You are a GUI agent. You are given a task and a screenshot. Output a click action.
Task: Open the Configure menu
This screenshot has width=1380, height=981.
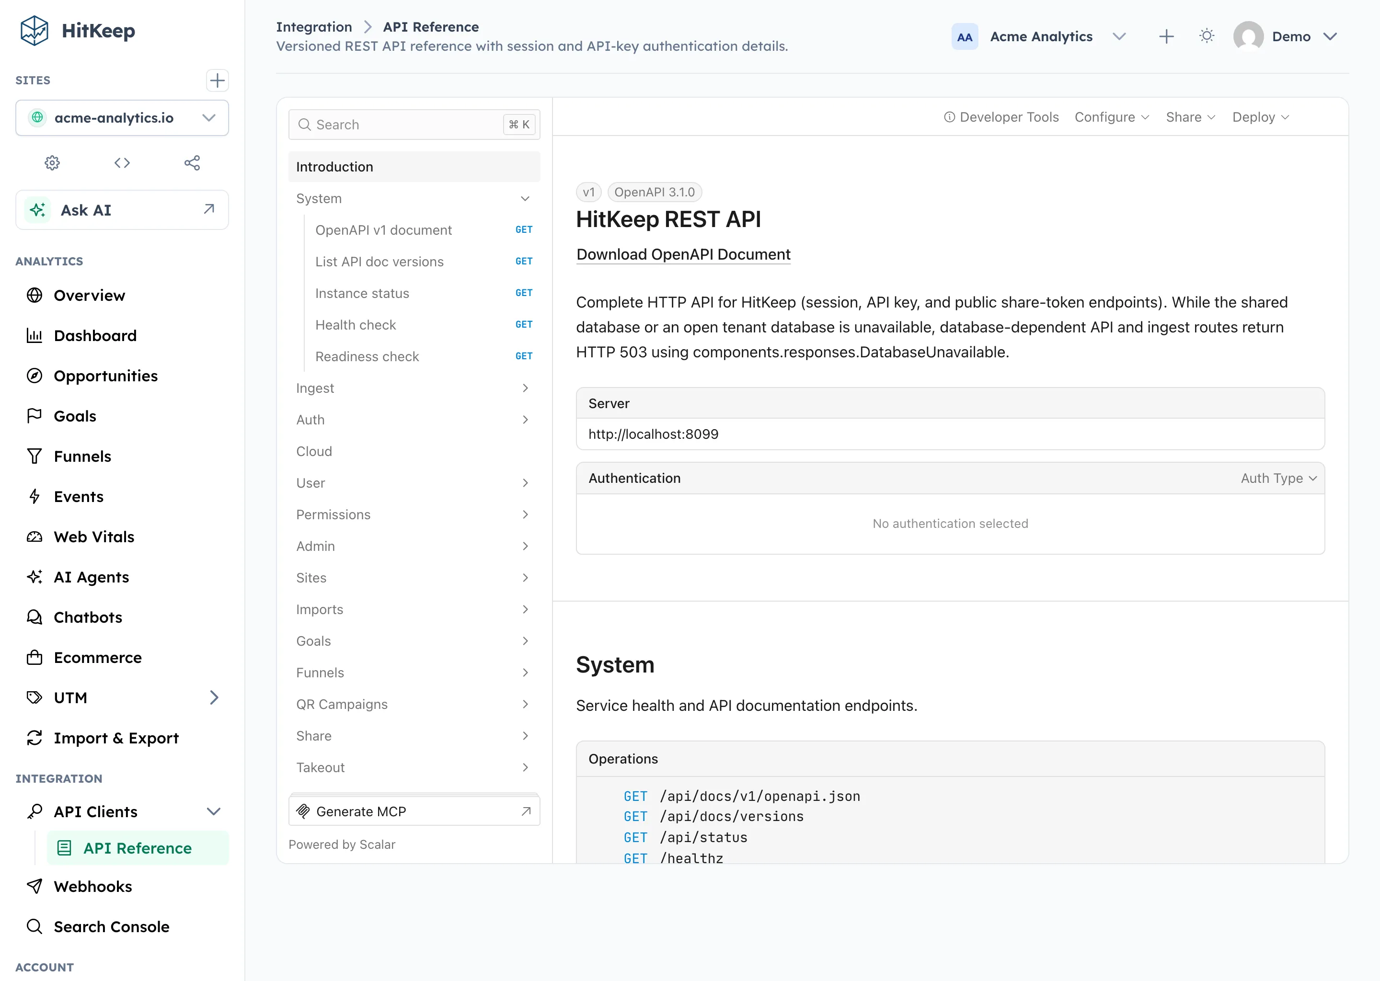point(1112,117)
